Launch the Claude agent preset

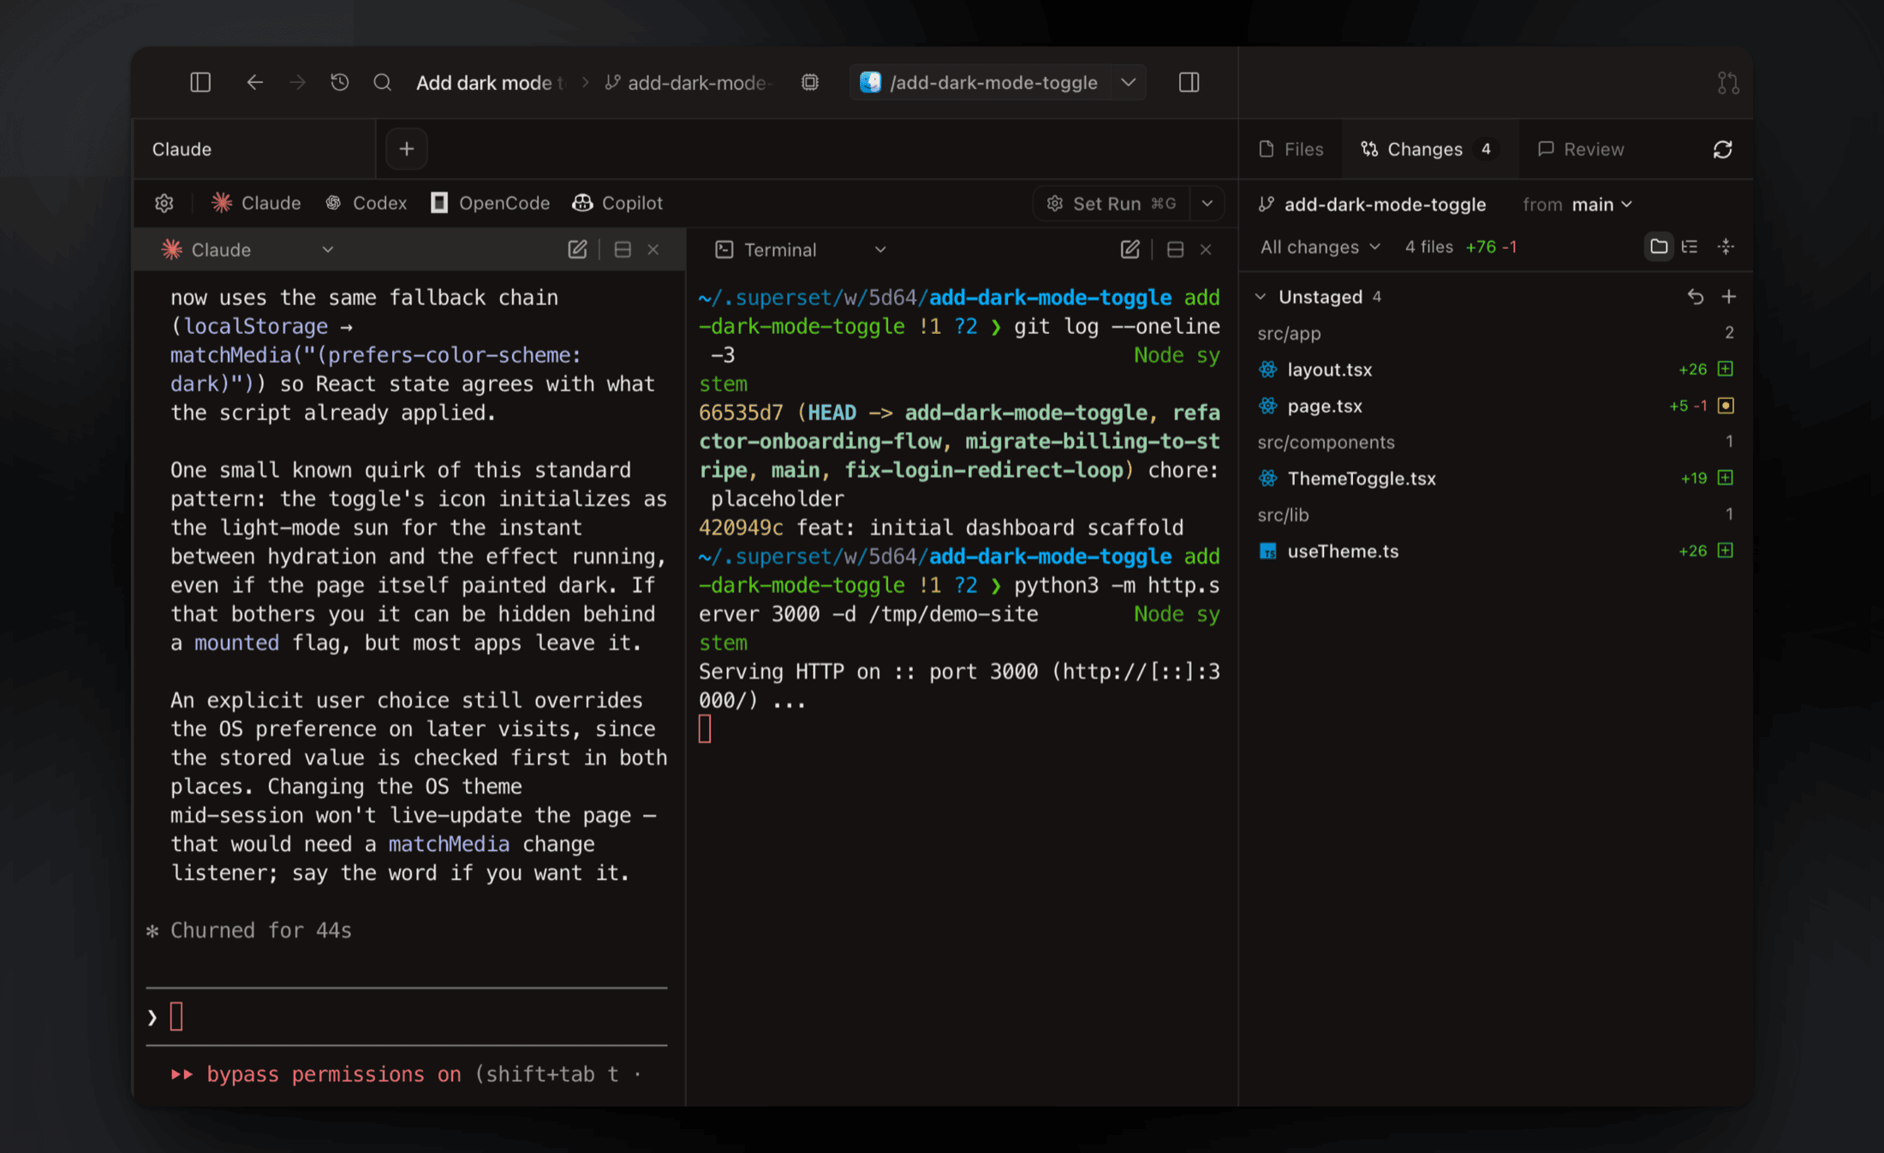point(257,203)
